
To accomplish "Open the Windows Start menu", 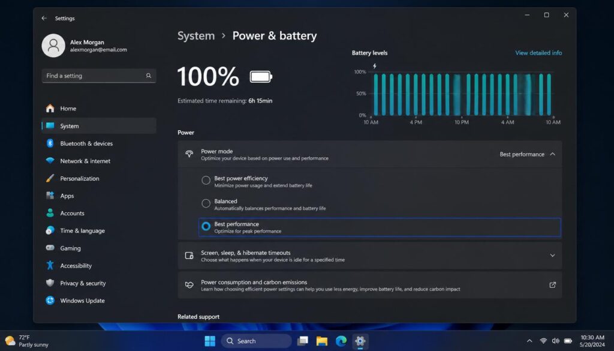I will pyautogui.click(x=210, y=341).
